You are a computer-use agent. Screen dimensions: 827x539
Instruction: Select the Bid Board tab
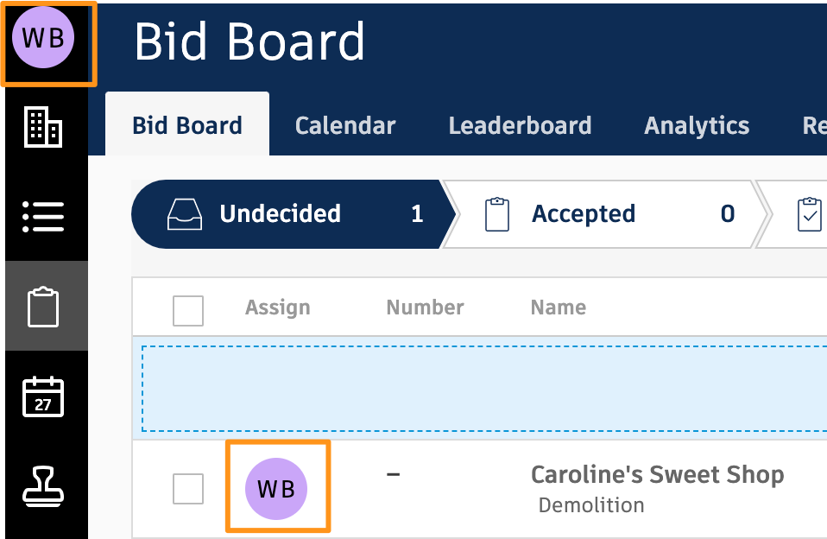pyautogui.click(x=187, y=125)
